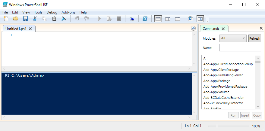This screenshot has width=265, height=131.
Task: Create a new script with New icon
Action: (x=6, y=19)
